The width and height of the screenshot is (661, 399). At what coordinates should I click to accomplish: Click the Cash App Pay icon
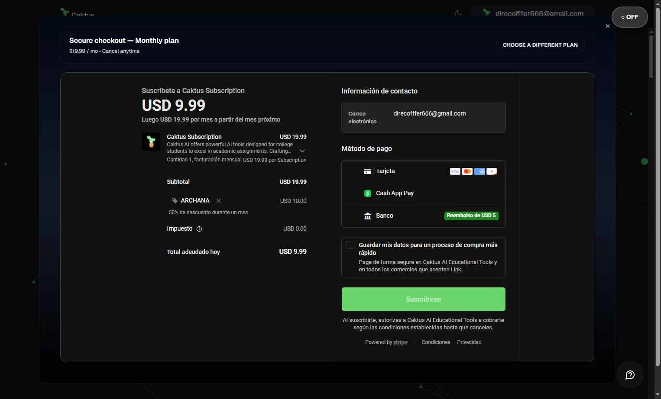tap(368, 193)
